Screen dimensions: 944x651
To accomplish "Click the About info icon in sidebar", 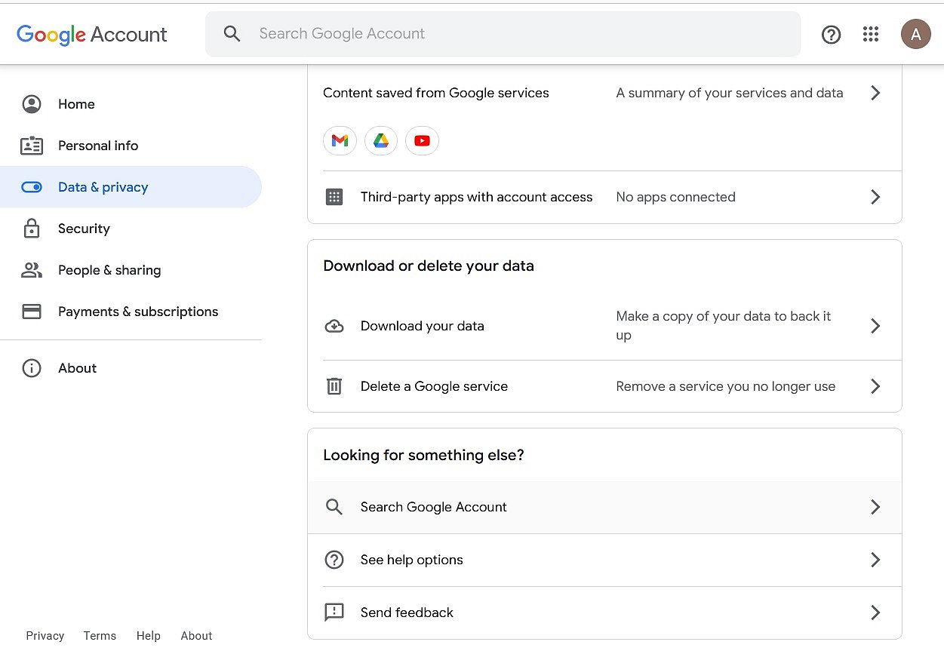I will [32, 368].
